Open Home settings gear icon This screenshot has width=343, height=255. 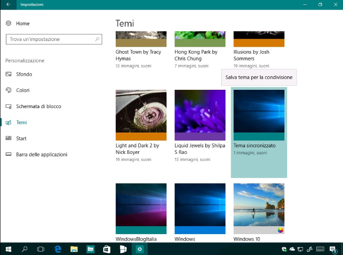point(8,24)
